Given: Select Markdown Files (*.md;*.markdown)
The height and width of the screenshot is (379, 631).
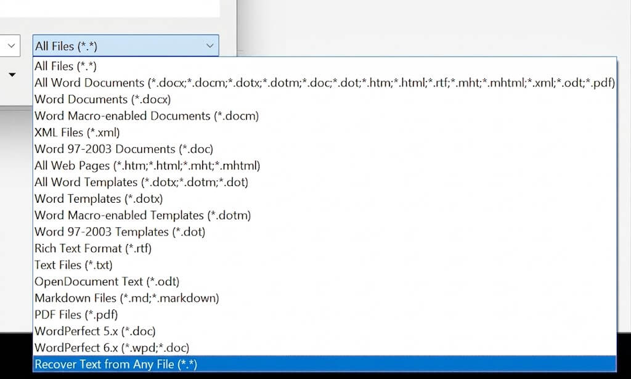Looking at the screenshot, I should coord(324,298).
